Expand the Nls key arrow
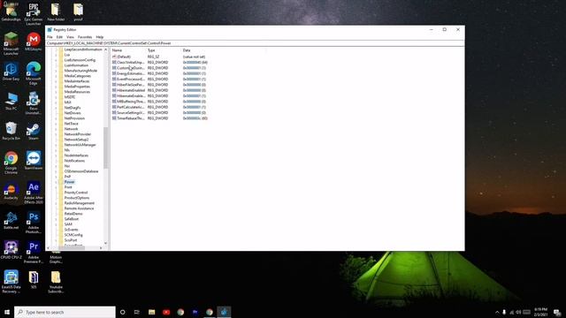Screen dimensions: 566x318 point(56,150)
